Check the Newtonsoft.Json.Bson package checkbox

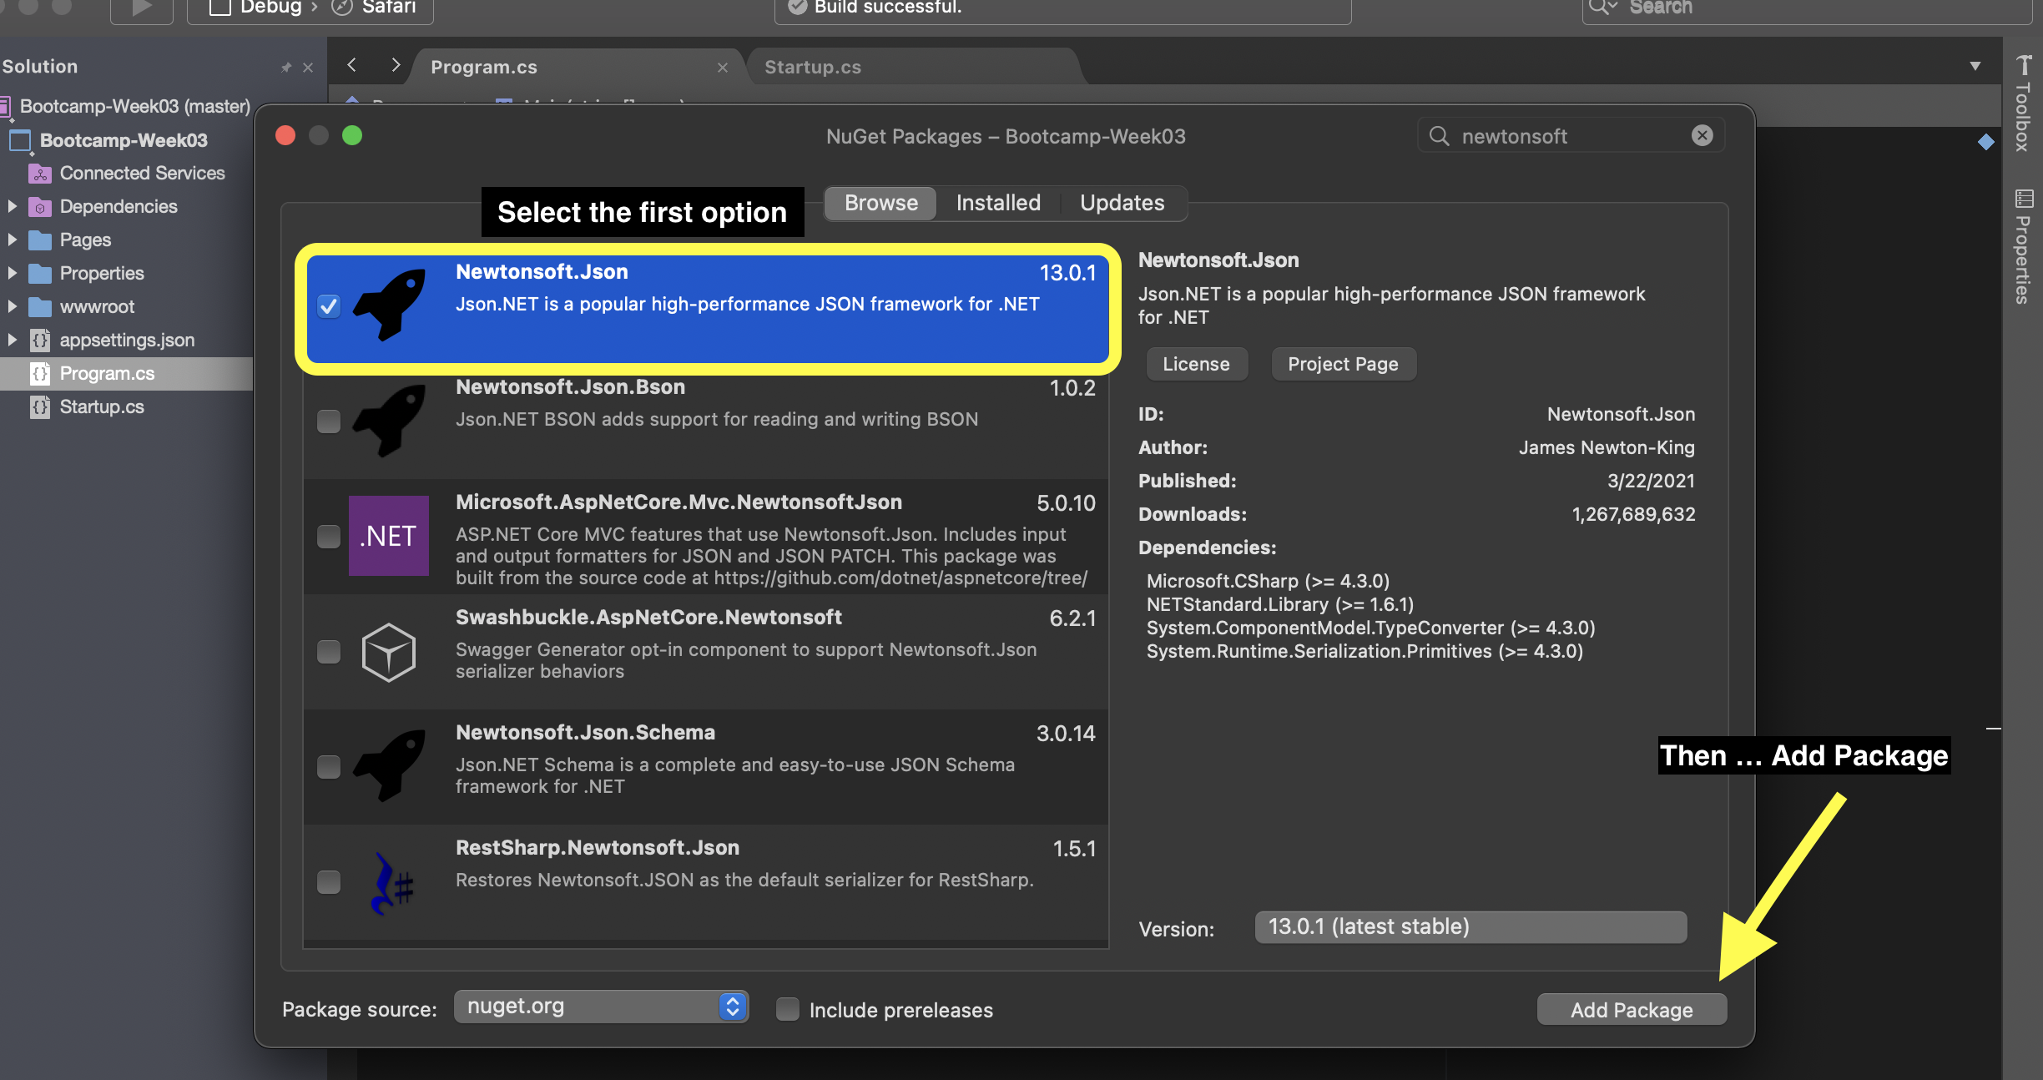coord(329,421)
